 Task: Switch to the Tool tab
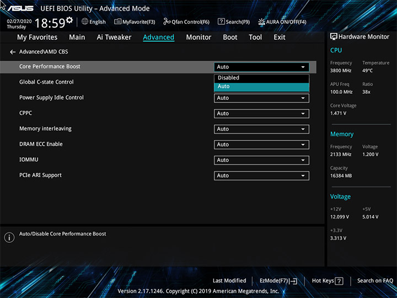255,38
